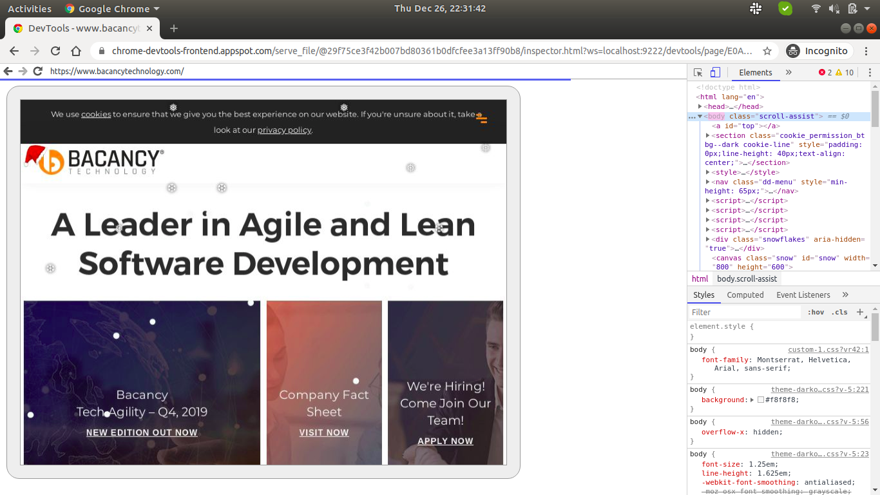View site info via the address bar lock icon
Image resolution: width=880 pixels, height=495 pixels.
coord(101,51)
